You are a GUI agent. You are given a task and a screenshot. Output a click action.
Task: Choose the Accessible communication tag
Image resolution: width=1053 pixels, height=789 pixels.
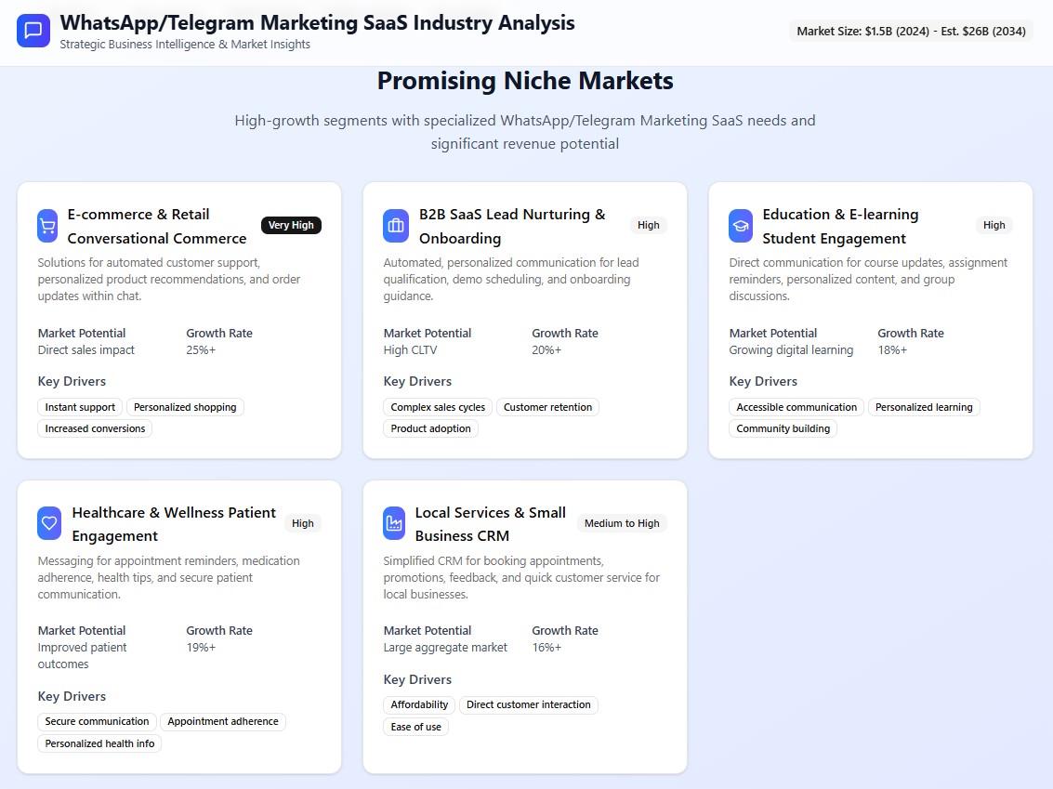(x=796, y=407)
